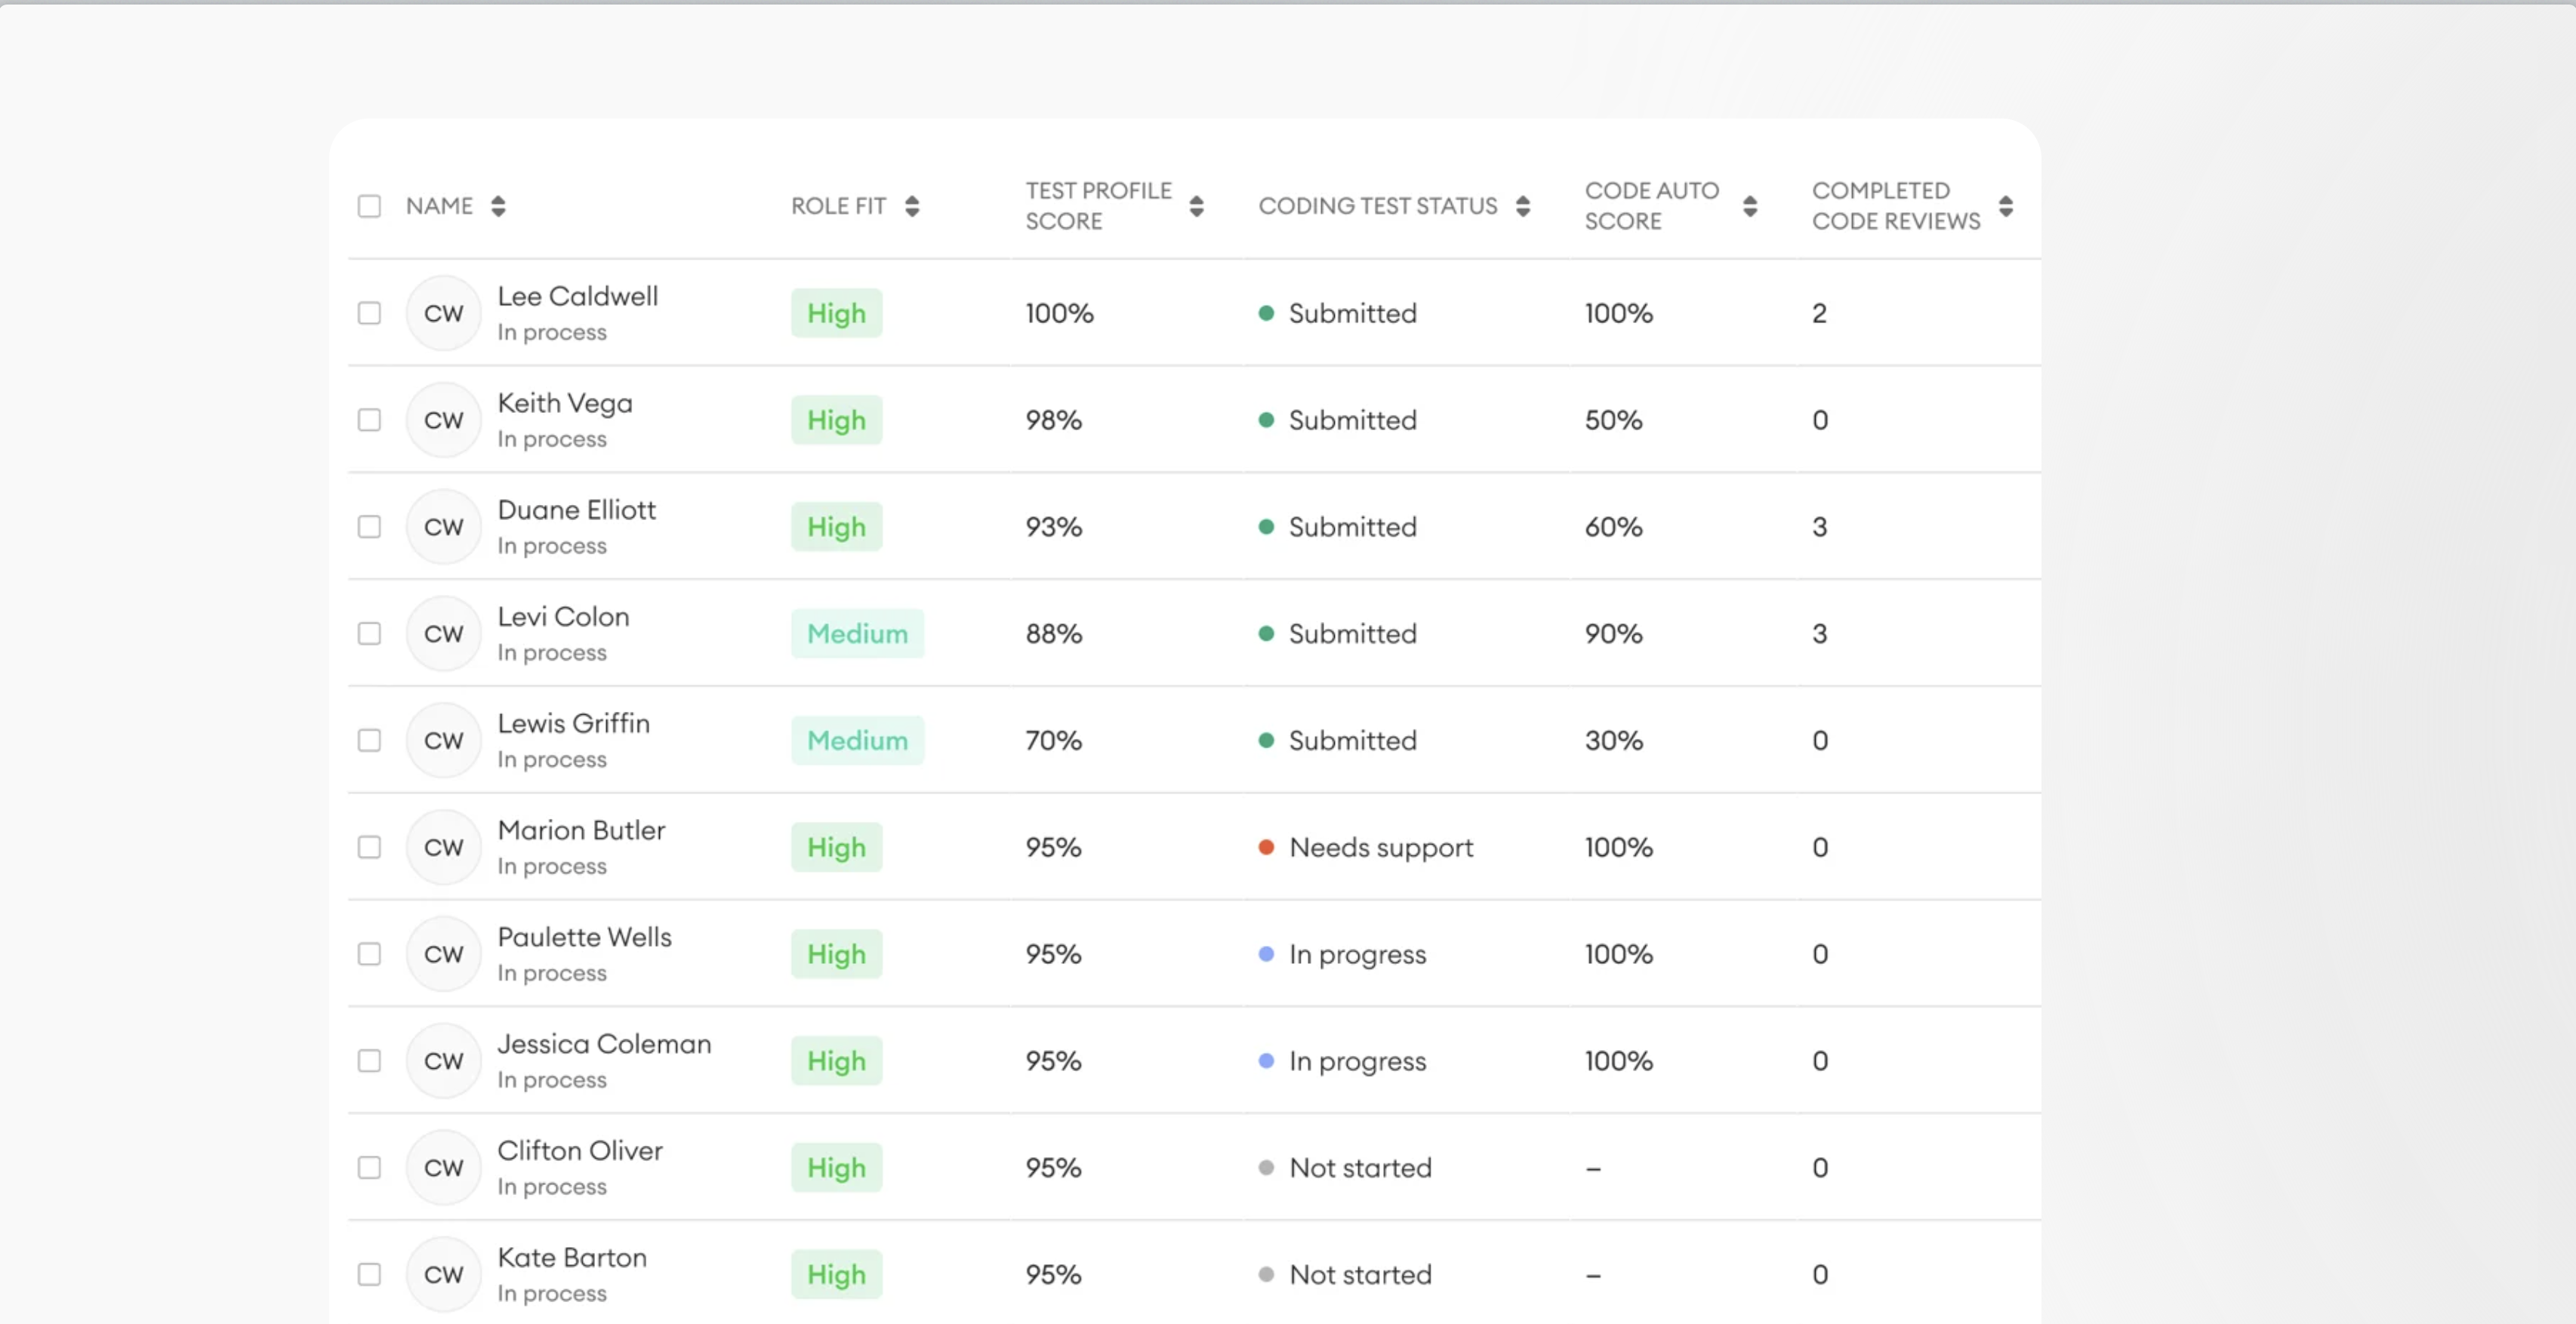Select Duane Elliott's row checkbox
Screen dimensions: 2576x1324
(x=369, y=527)
